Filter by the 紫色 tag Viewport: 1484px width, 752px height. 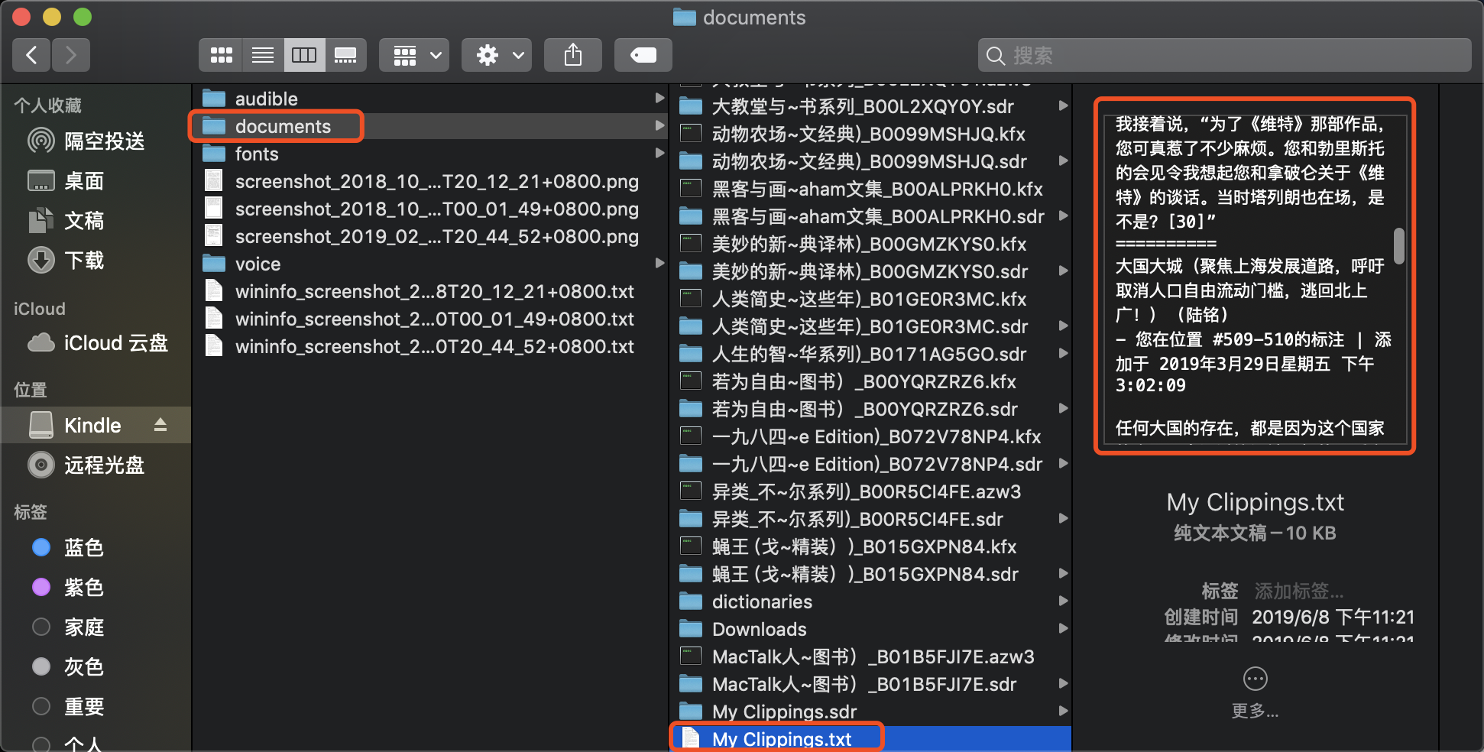96,587
